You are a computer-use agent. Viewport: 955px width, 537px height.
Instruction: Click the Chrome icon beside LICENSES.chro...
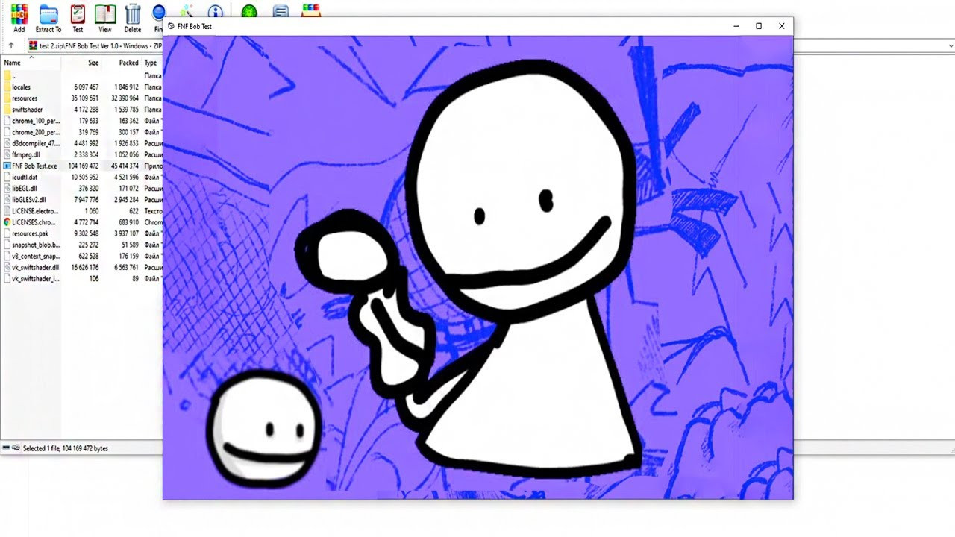7,222
